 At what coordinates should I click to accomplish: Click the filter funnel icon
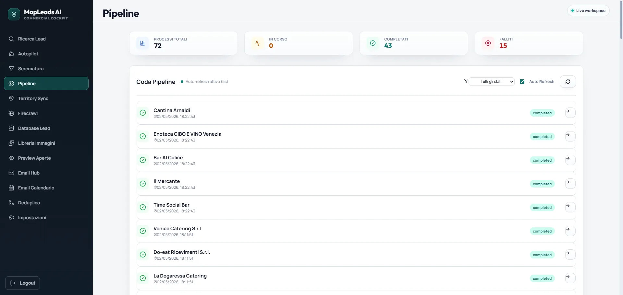pyautogui.click(x=466, y=81)
